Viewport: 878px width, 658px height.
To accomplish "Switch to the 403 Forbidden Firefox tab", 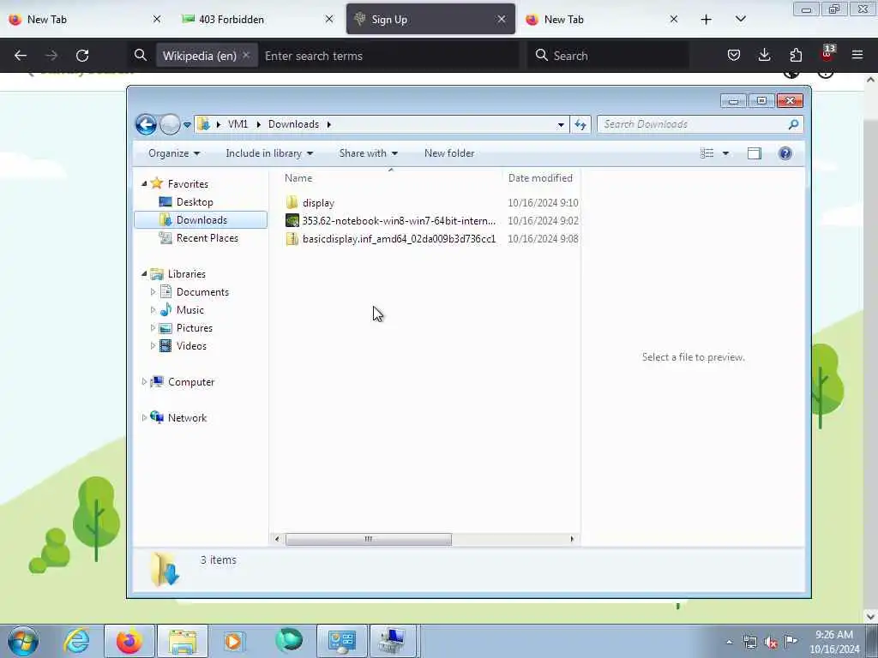I will tap(257, 19).
